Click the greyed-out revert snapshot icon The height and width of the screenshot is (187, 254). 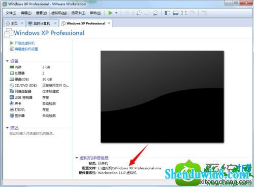[147, 13]
